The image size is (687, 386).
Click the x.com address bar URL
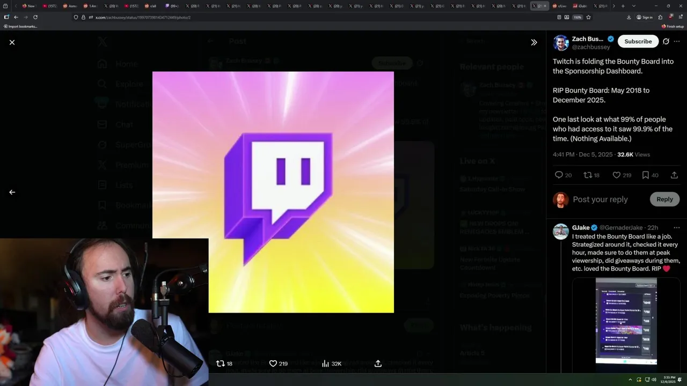point(143,17)
